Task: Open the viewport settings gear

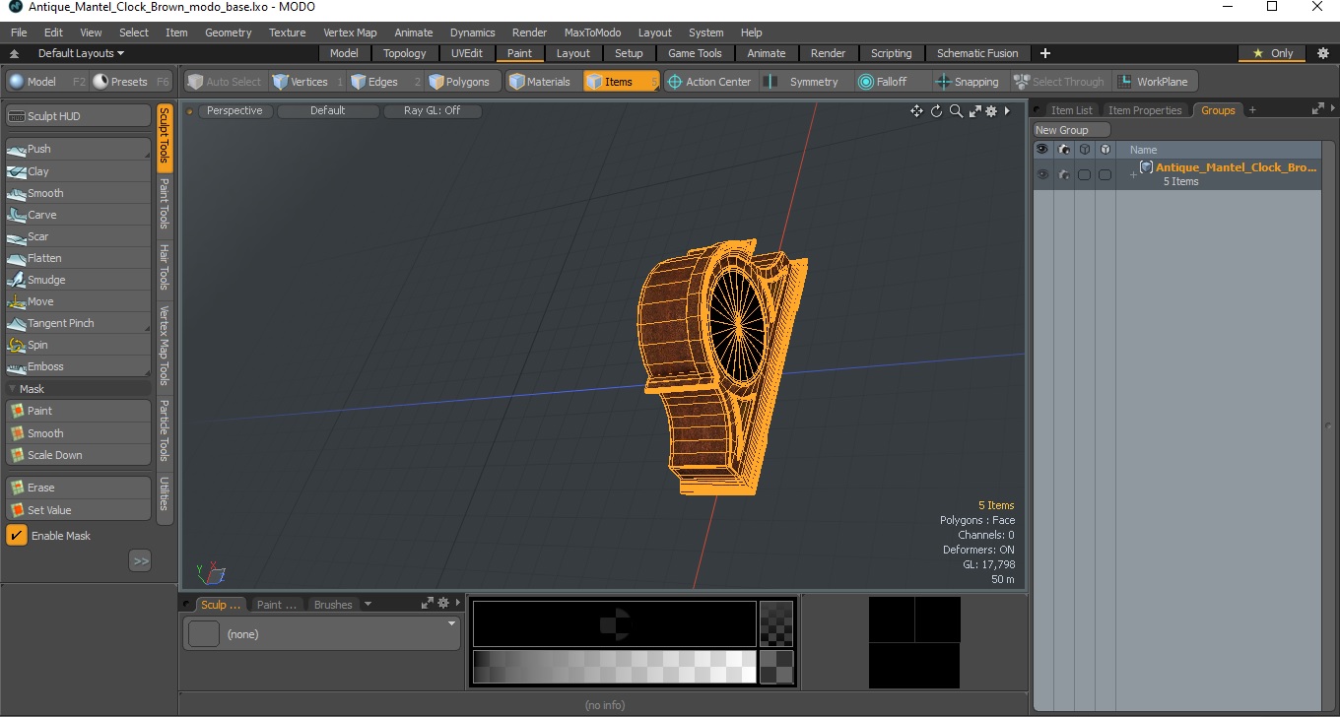Action: (991, 111)
